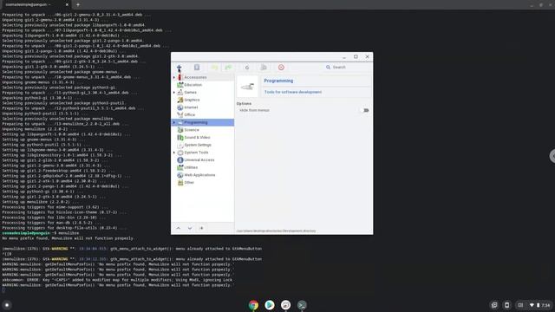Expand the System Tools category arrow
Image resolution: width=555 pixels, height=312 pixels.
(x=174, y=153)
